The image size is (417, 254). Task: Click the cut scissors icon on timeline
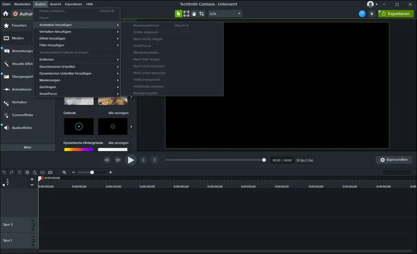pyautogui.click(x=19, y=172)
